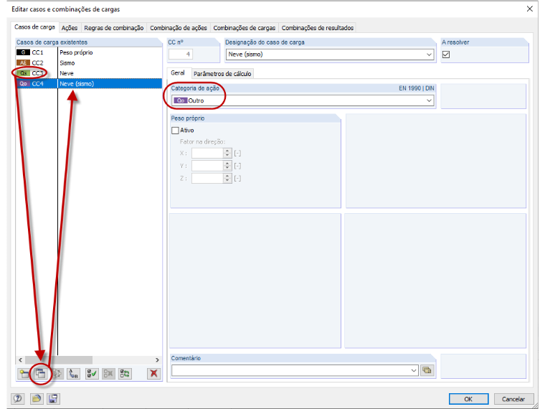This screenshot has width=545, height=409.
Task: Go to the Combinações de cargas tab
Action: (245, 28)
